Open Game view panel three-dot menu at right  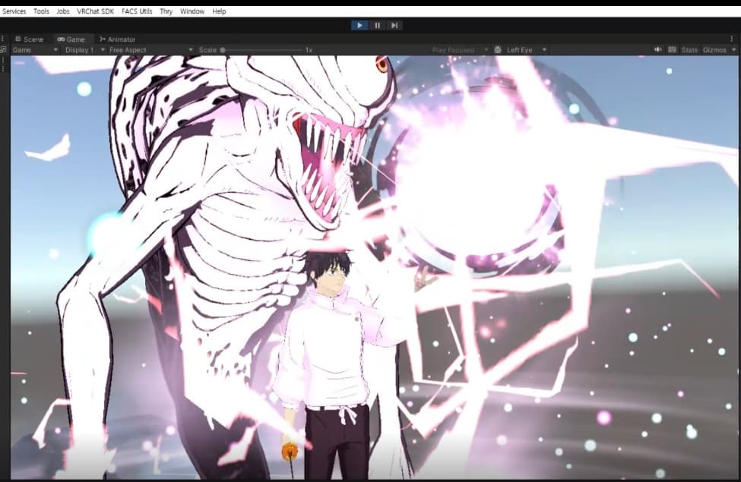732,39
